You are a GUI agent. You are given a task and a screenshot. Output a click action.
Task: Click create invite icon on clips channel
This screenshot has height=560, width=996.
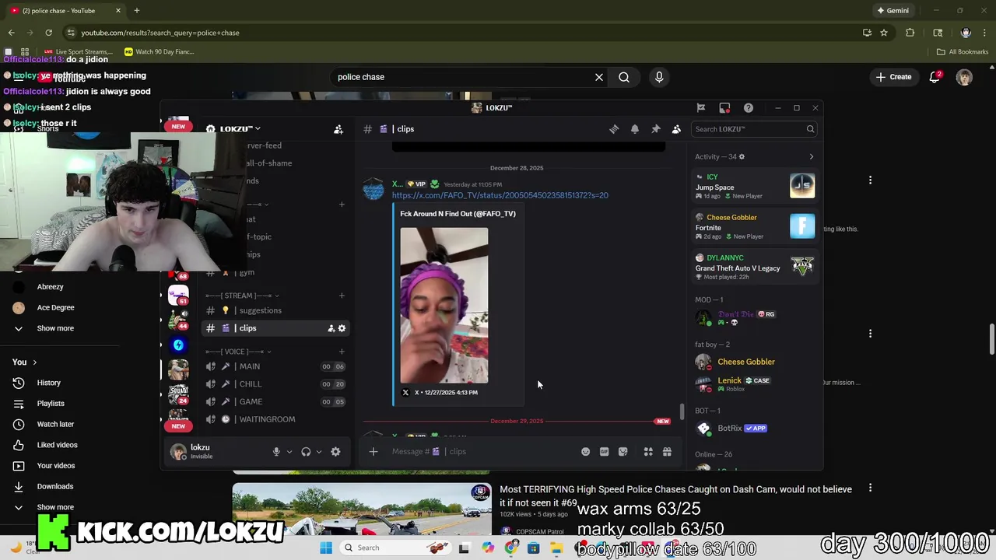(x=331, y=328)
